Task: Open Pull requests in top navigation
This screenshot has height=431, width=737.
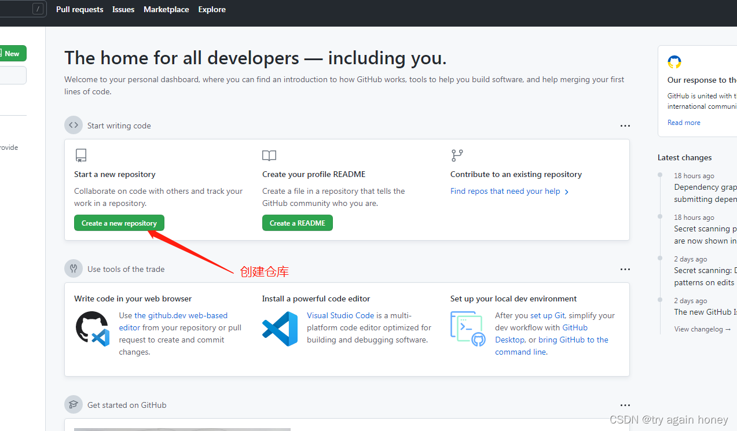Action: tap(79, 9)
